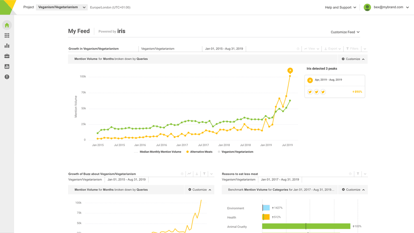Click Customize on the Reasons to eat less meat widget
The width and height of the screenshot is (414, 233).
click(353, 190)
